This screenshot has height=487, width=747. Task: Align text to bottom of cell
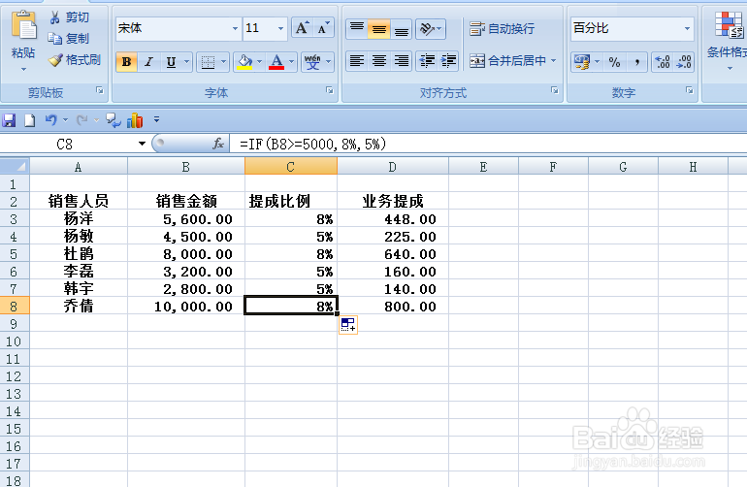pos(402,28)
